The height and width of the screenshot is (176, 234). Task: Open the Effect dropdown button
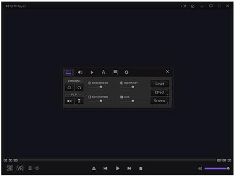coord(160,92)
